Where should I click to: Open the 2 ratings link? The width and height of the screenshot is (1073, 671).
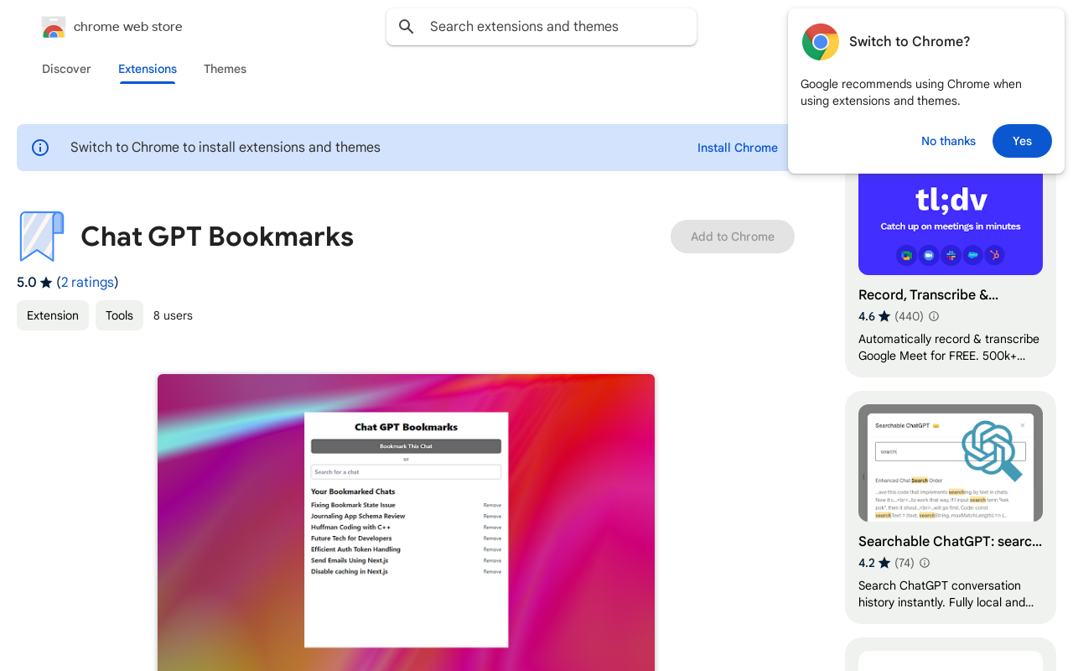(x=87, y=282)
